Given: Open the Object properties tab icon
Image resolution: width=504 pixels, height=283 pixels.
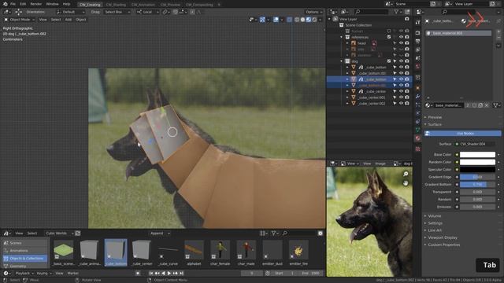Looking at the screenshot, I should [x=417, y=88].
